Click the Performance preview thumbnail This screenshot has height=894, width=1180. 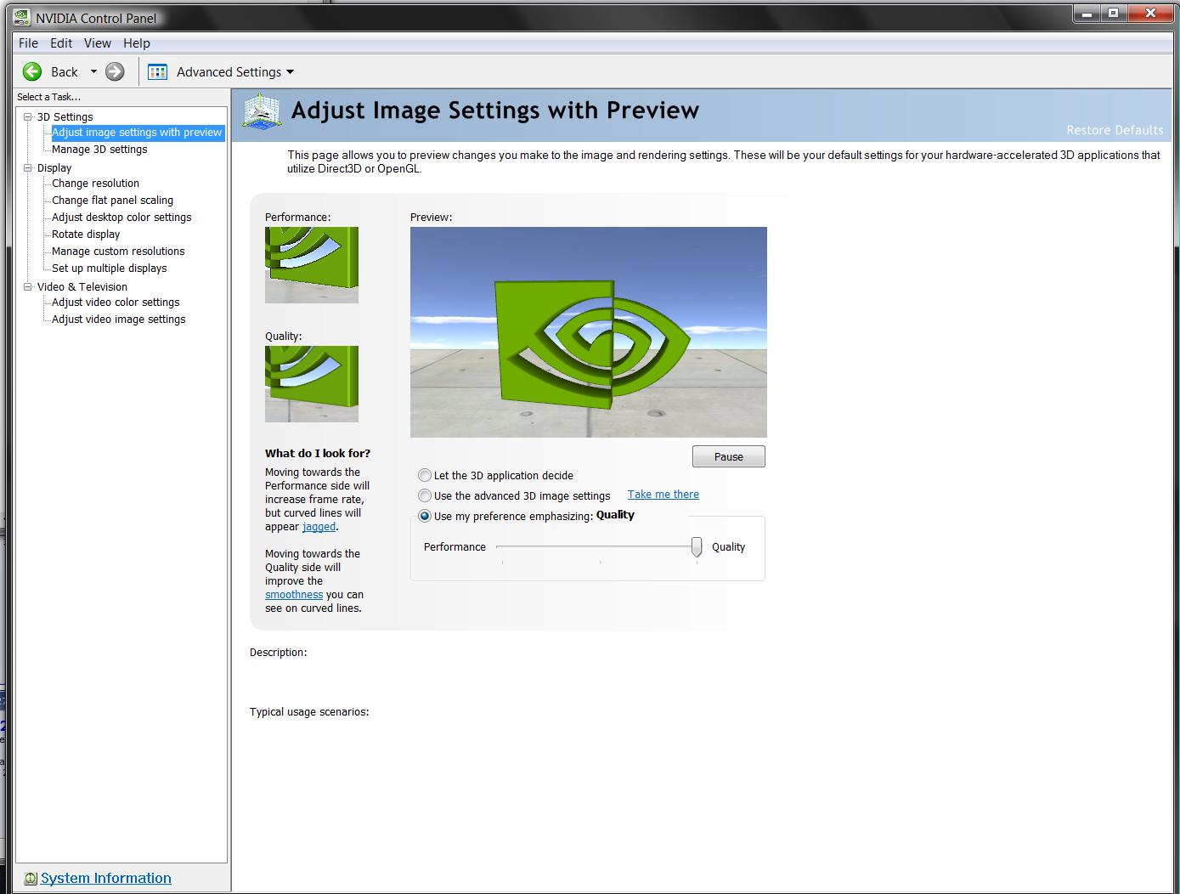312,265
